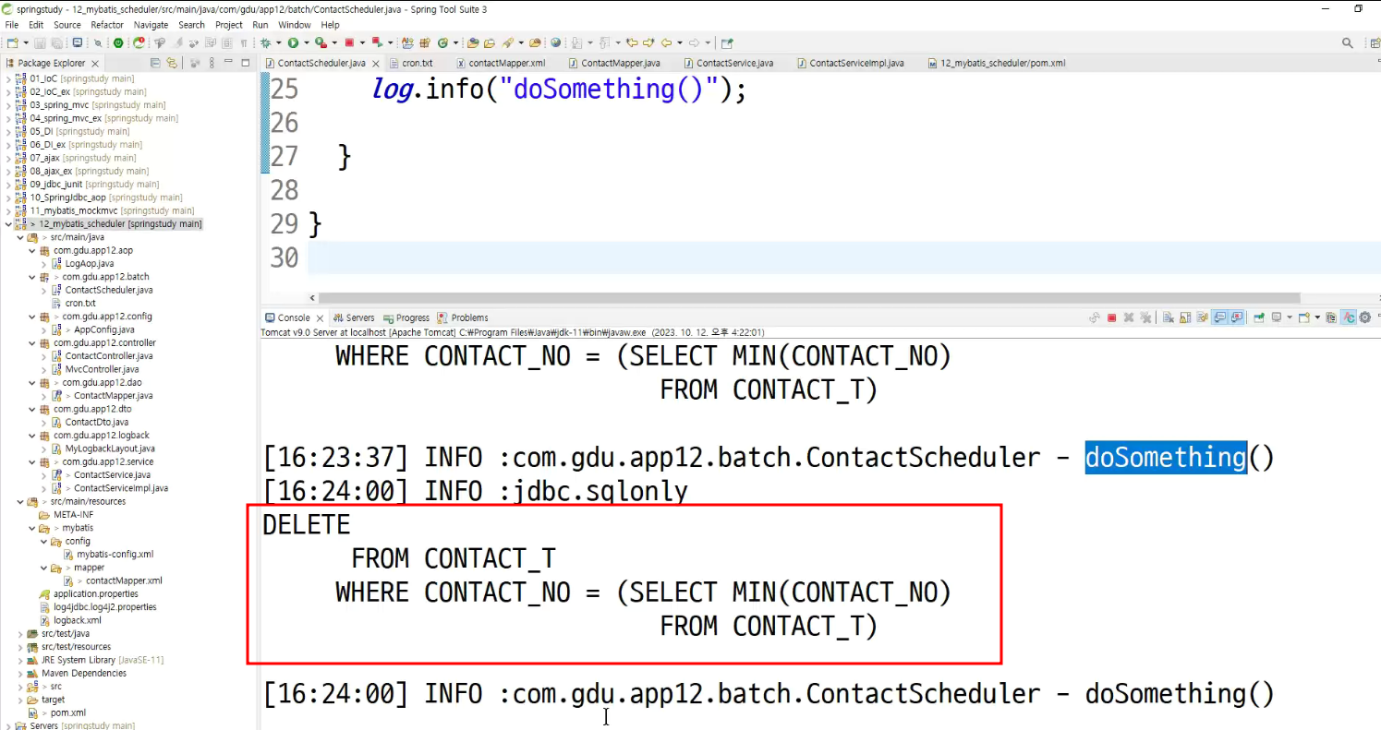This screenshot has width=1381, height=730.
Task: Click the globe web browser toolbar icon
Action: [x=555, y=42]
